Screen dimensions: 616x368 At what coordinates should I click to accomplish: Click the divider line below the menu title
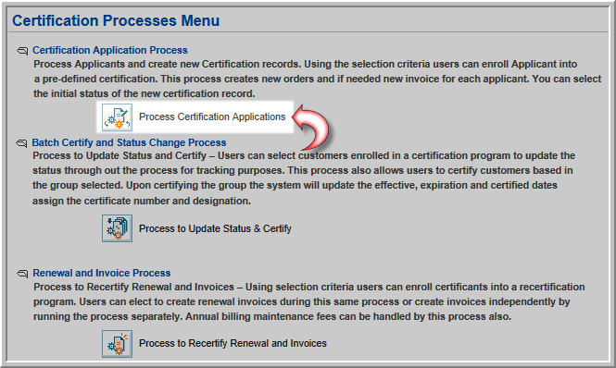tap(308, 32)
